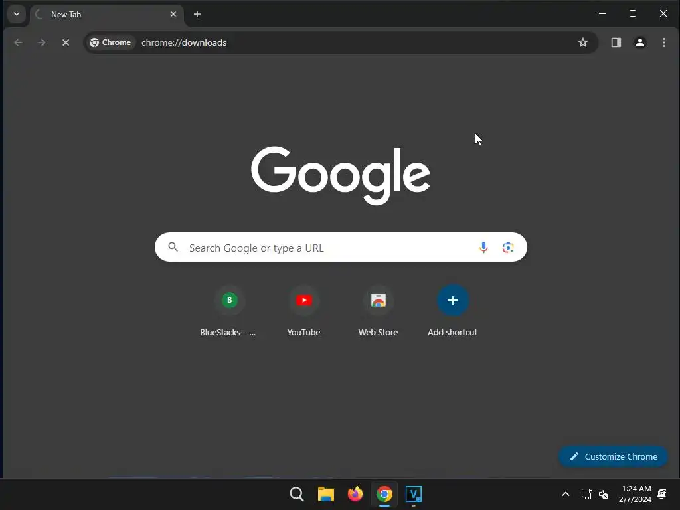Go back using the back arrow
This screenshot has height=510, width=680.
coord(18,42)
